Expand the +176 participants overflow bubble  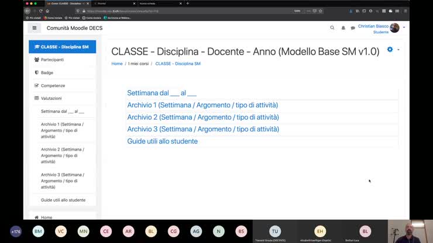(16, 231)
